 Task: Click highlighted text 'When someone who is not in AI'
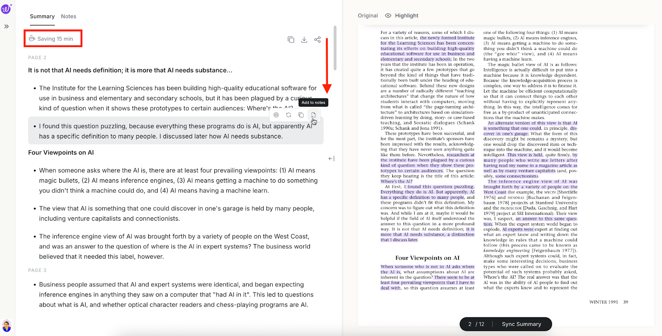[427, 267]
